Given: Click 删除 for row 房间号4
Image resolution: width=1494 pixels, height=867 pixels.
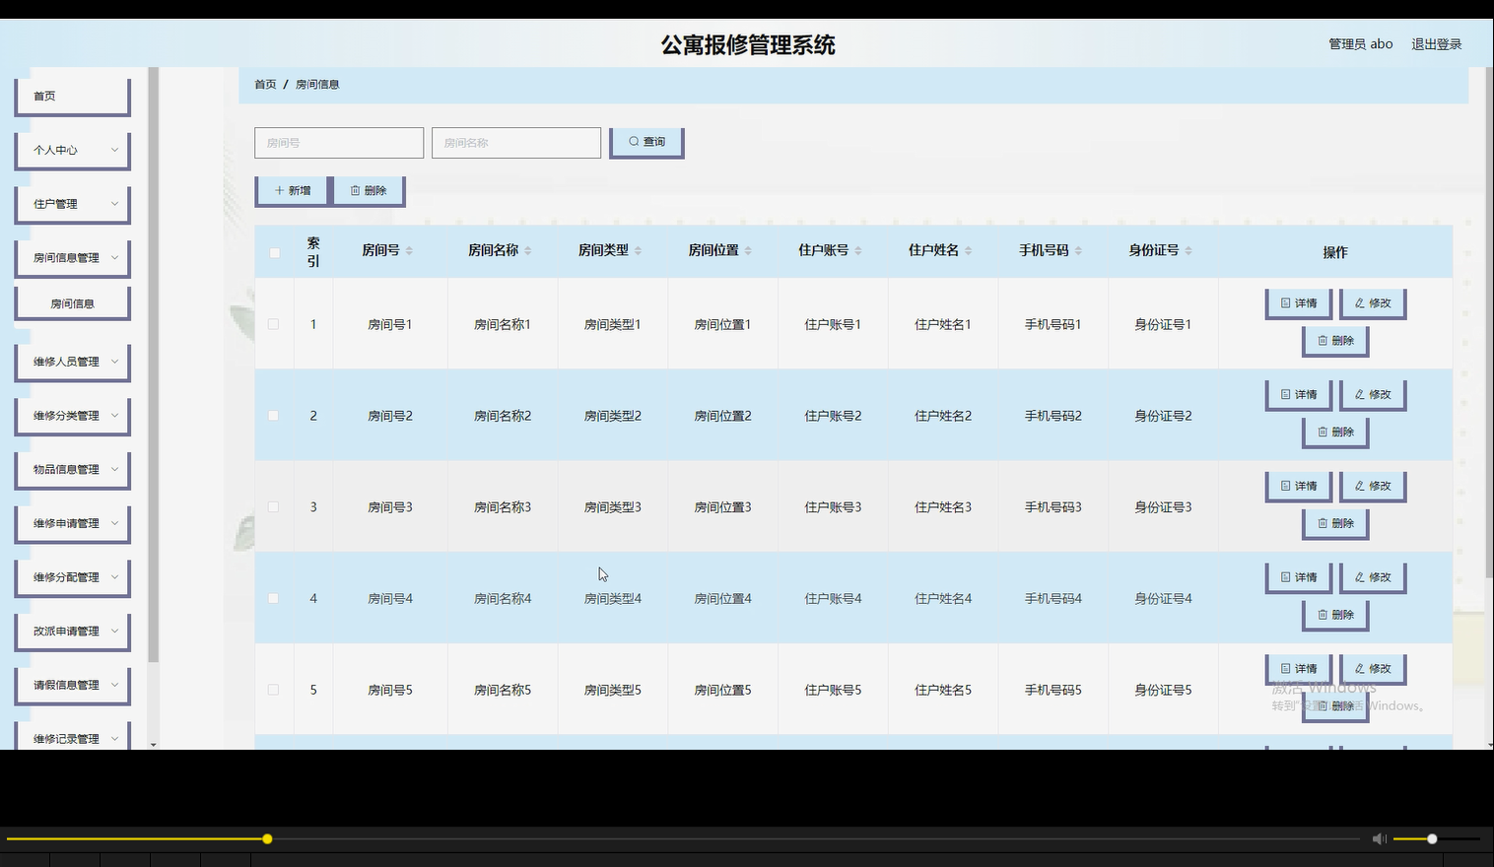Looking at the screenshot, I should [1335, 615].
